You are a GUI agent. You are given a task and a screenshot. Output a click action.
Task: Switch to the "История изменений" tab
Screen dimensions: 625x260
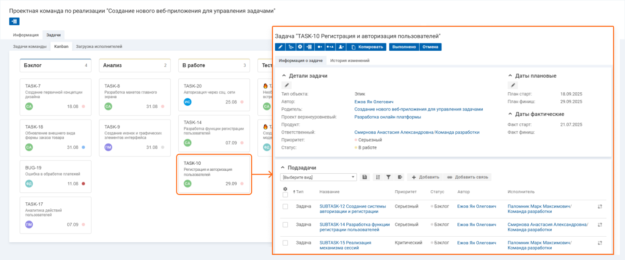coord(349,61)
